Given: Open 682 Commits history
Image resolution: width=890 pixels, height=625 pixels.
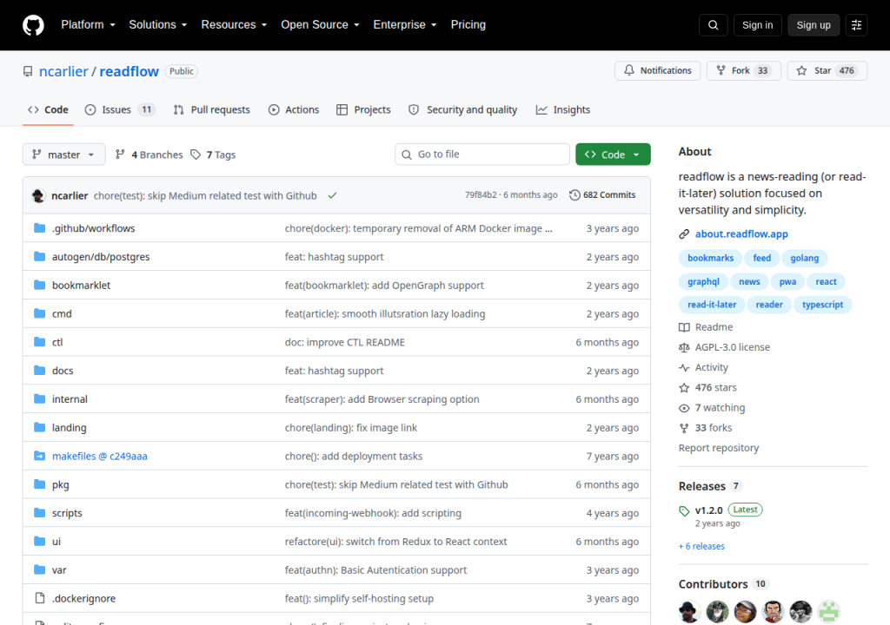Looking at the screenshot, I should (x=602, y=195).
